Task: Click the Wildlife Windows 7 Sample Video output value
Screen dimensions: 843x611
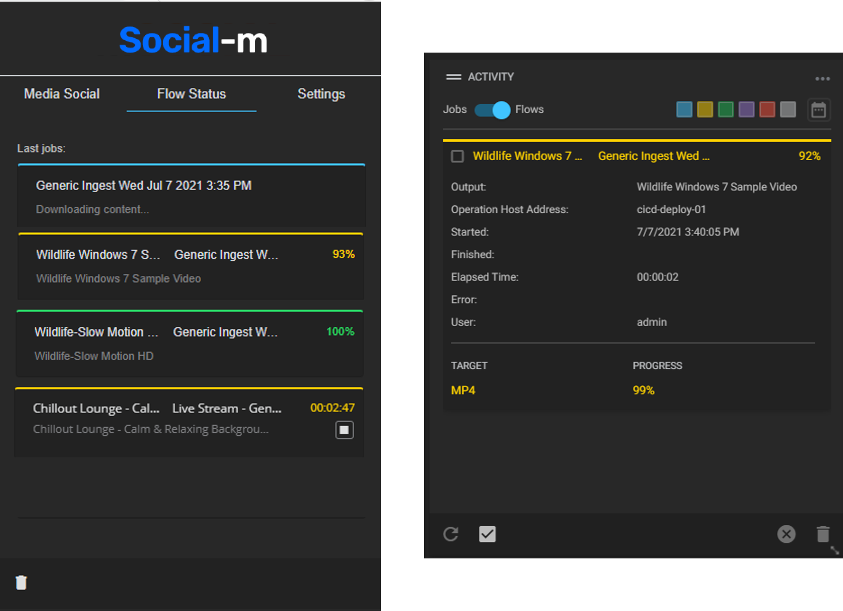Action: (717, 187)
